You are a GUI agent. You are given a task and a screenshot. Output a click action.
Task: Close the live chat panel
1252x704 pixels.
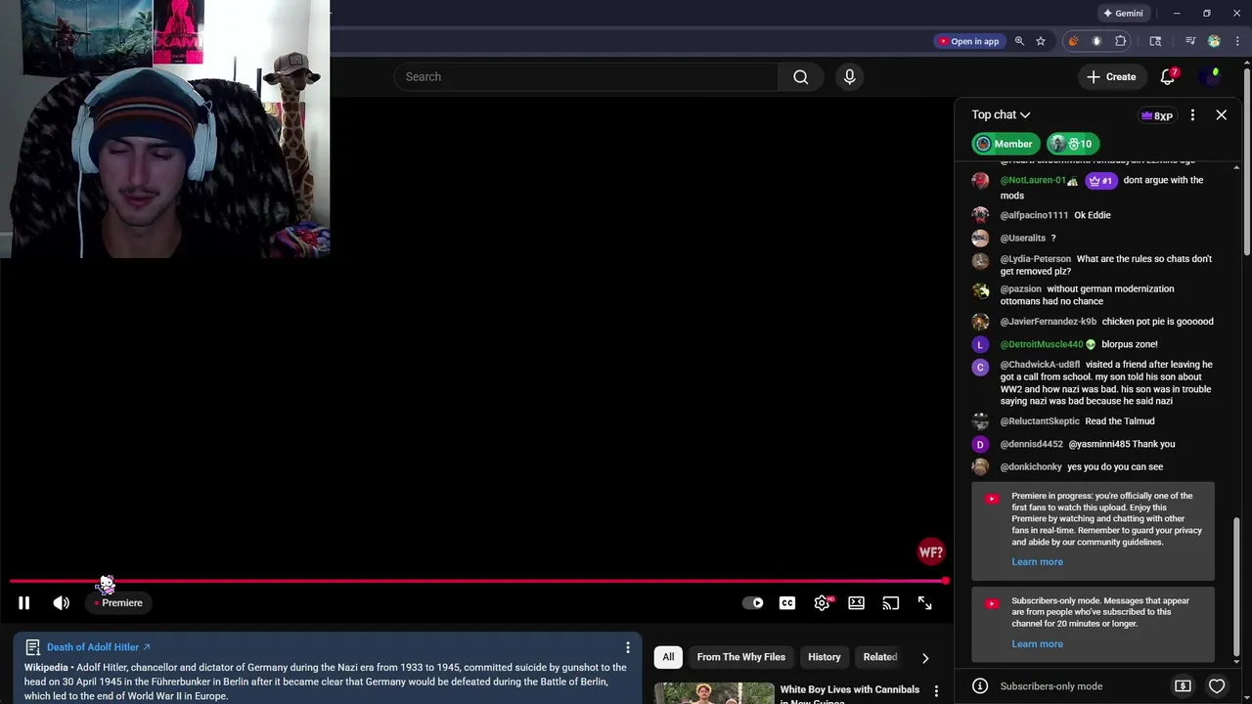(x=1221, y=115)
